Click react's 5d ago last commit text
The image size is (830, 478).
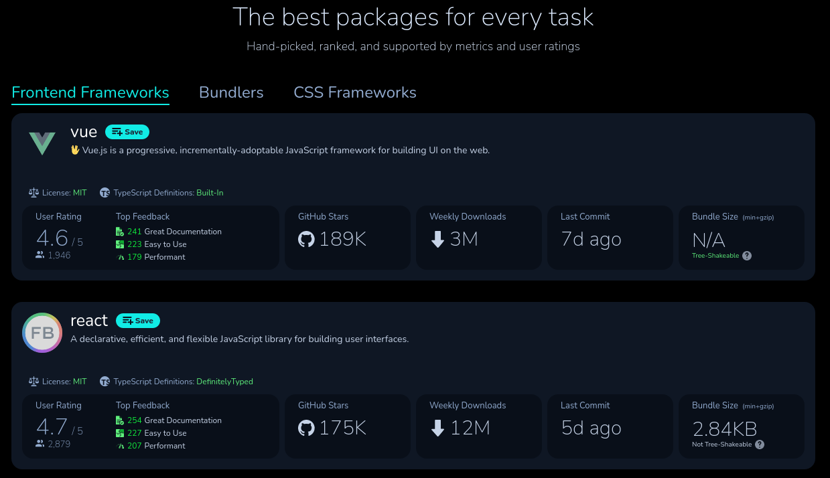pyautogui.click(x=591, y=428)
